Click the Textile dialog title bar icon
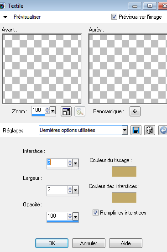Screen dimensions: 167x252 point(2,6)
